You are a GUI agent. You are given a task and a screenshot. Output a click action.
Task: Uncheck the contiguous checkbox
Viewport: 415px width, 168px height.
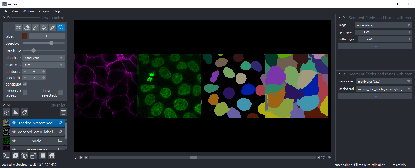click(25, 84)
